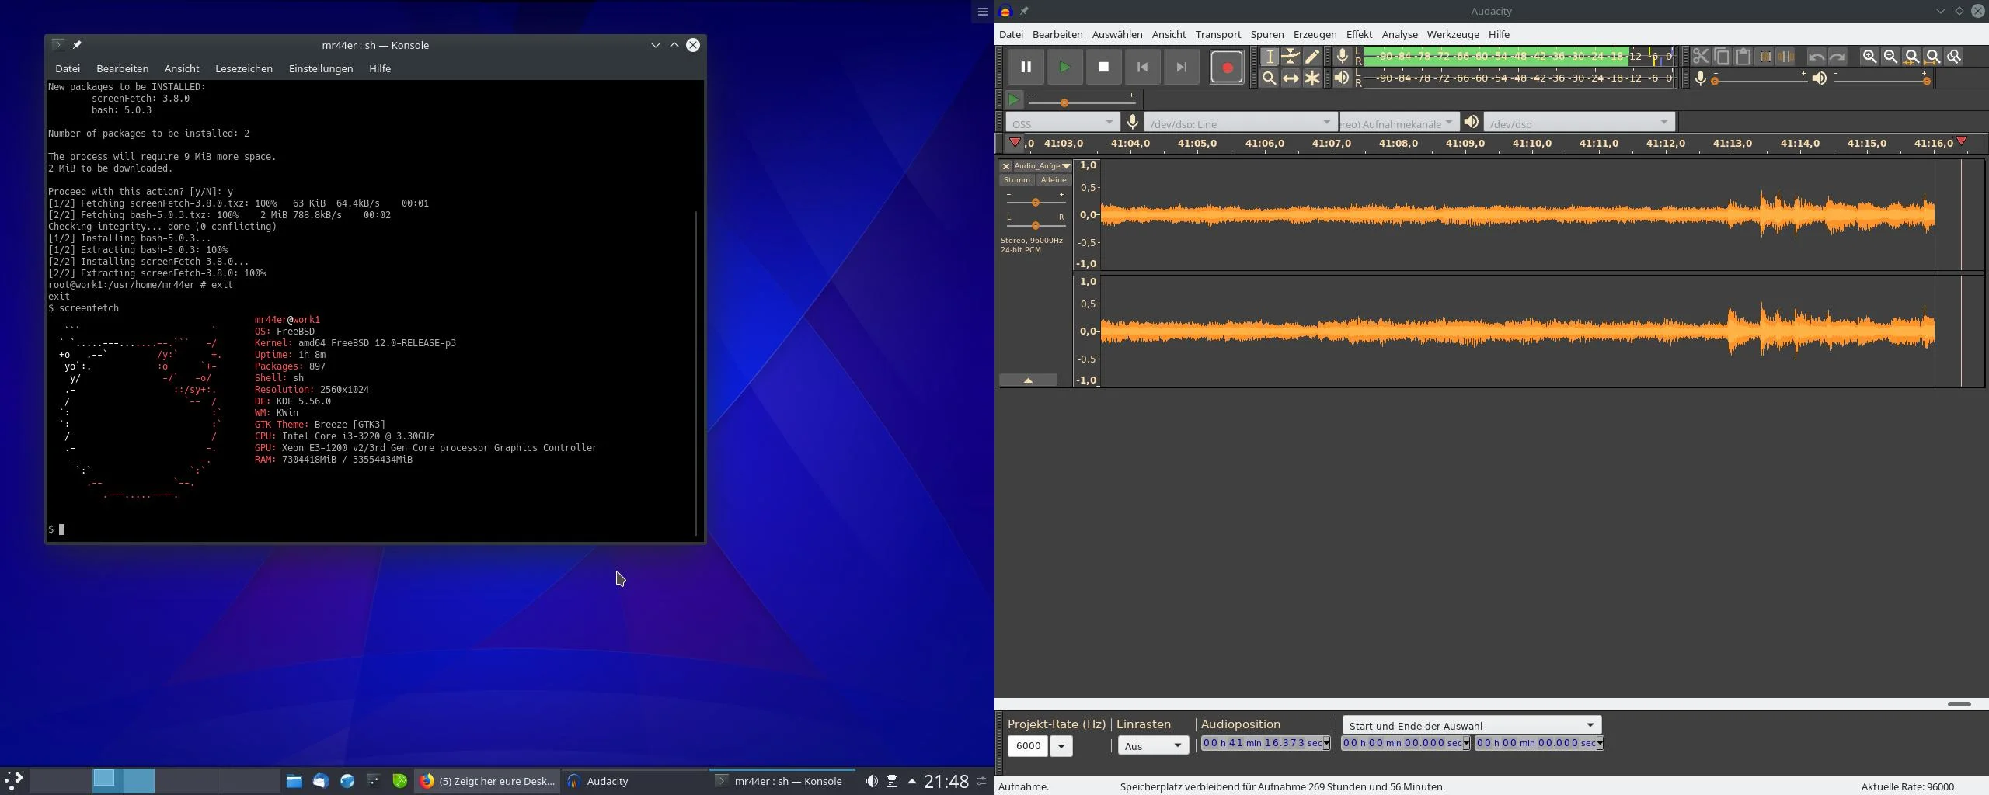
Task: Open Audacity Werkzeuge menu
Action: (1452, 35)
